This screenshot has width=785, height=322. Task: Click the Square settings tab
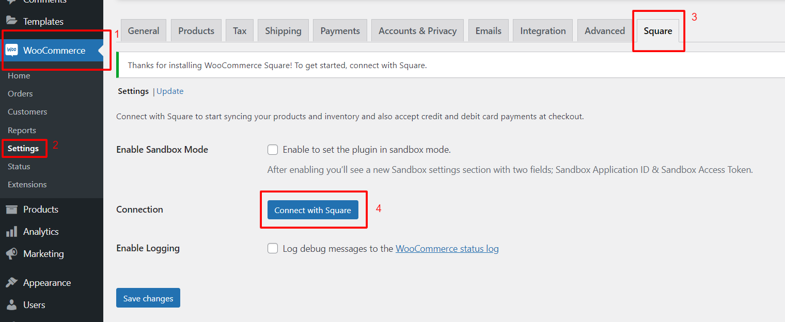coord(658,31)
